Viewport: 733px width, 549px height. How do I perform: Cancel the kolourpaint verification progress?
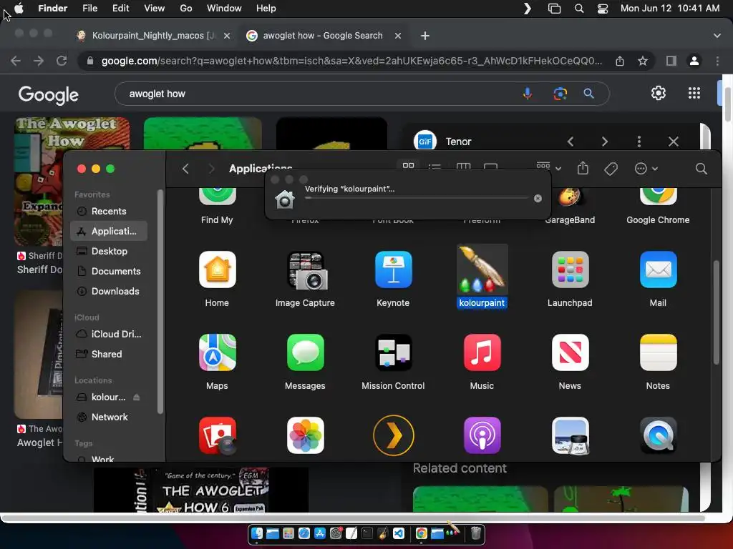click(538, 199)
